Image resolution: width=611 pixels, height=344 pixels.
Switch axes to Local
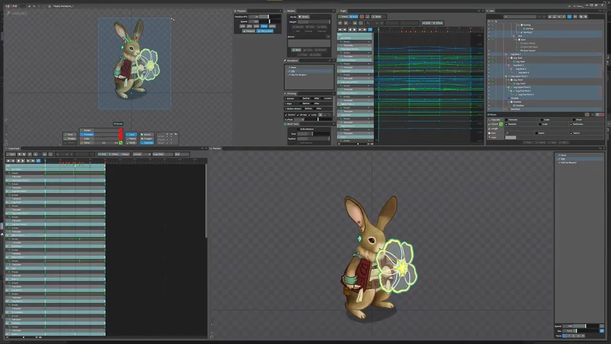131,134
